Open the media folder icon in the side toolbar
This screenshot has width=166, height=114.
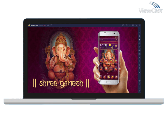140,61
